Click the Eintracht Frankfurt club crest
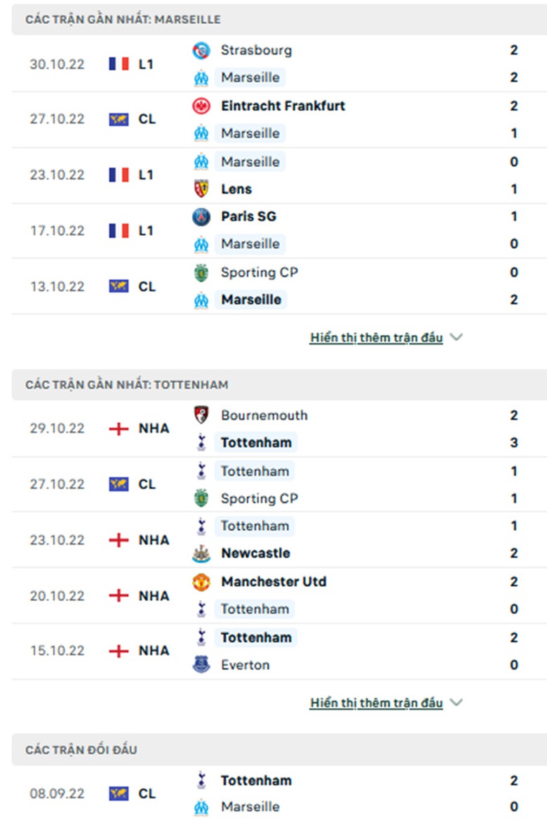547x819 pixels. 201,106
